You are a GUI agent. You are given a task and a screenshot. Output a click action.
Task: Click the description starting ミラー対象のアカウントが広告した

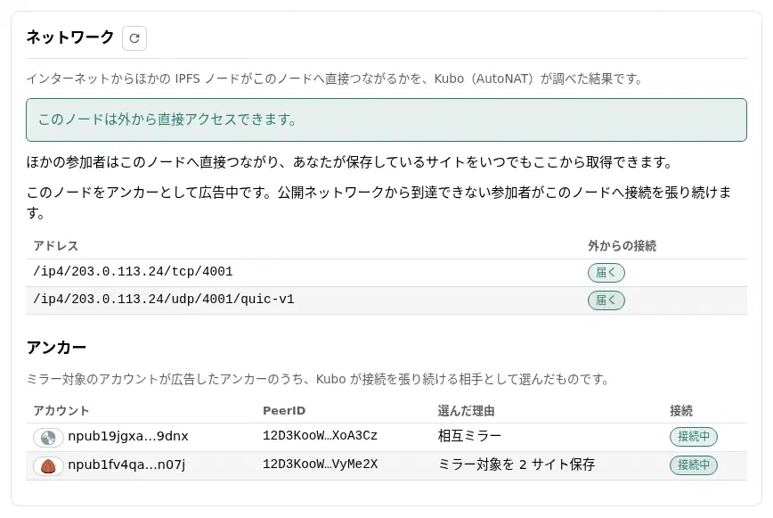[319, 380]
